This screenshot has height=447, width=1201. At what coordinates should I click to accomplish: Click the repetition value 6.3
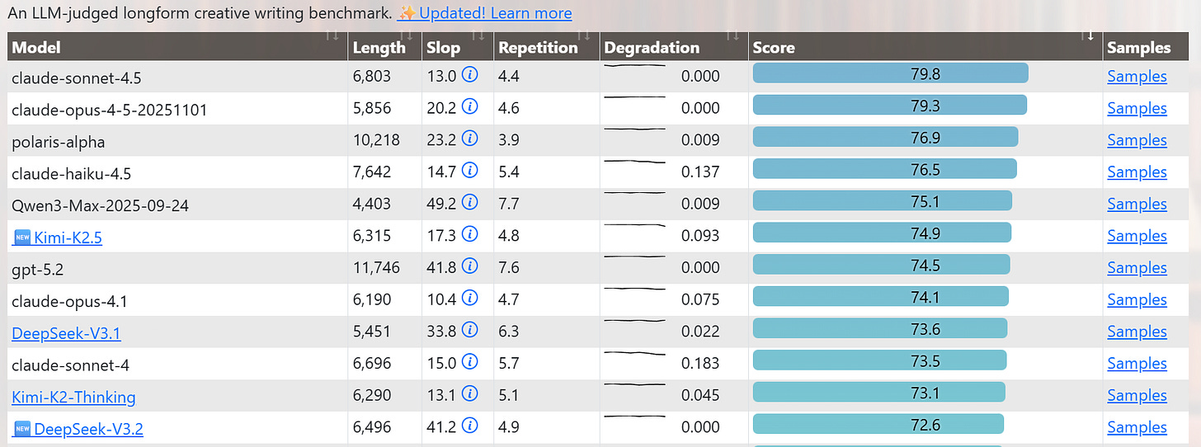(509, 332)
